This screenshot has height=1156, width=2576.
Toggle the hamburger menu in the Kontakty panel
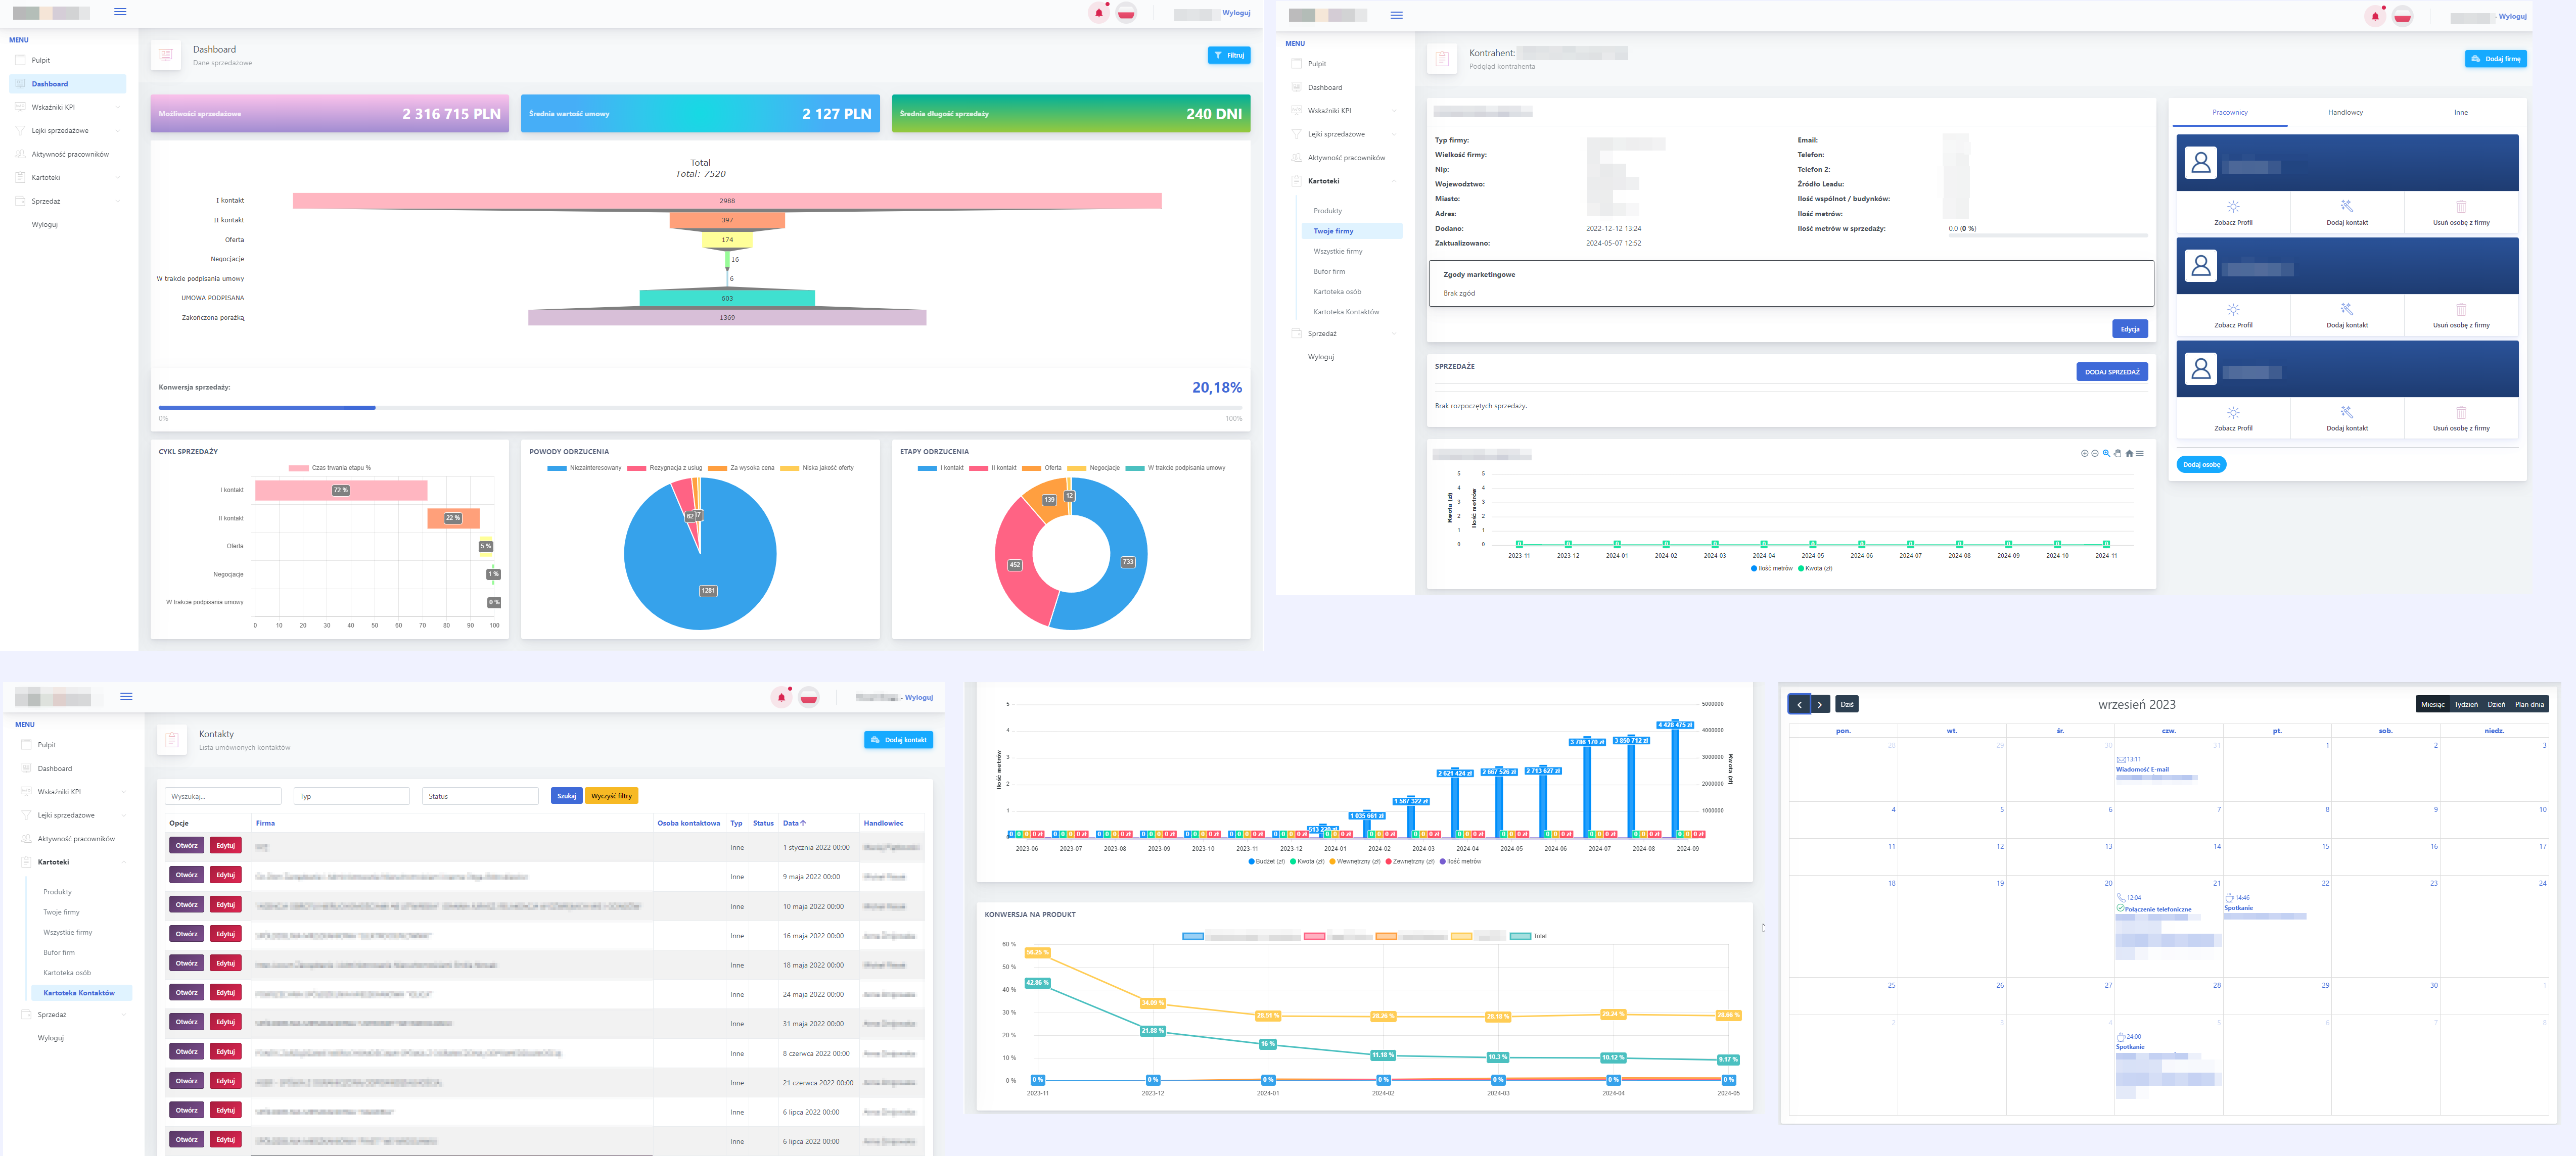[x=126, y=696]
